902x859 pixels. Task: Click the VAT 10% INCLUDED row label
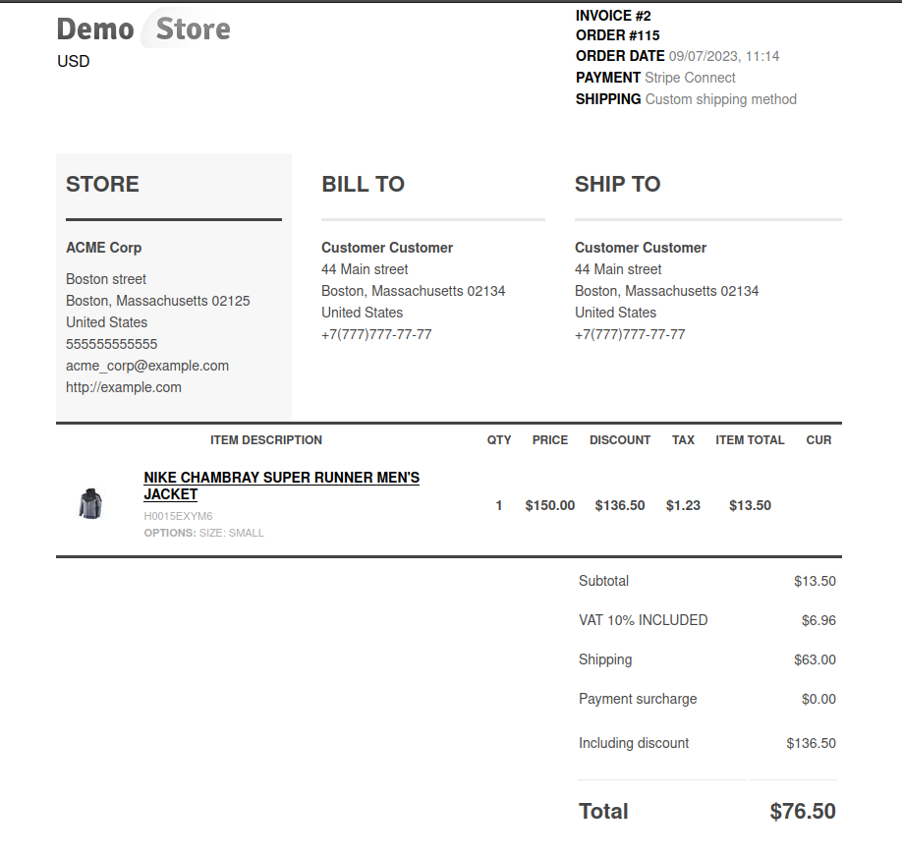[x=644, y=620]
